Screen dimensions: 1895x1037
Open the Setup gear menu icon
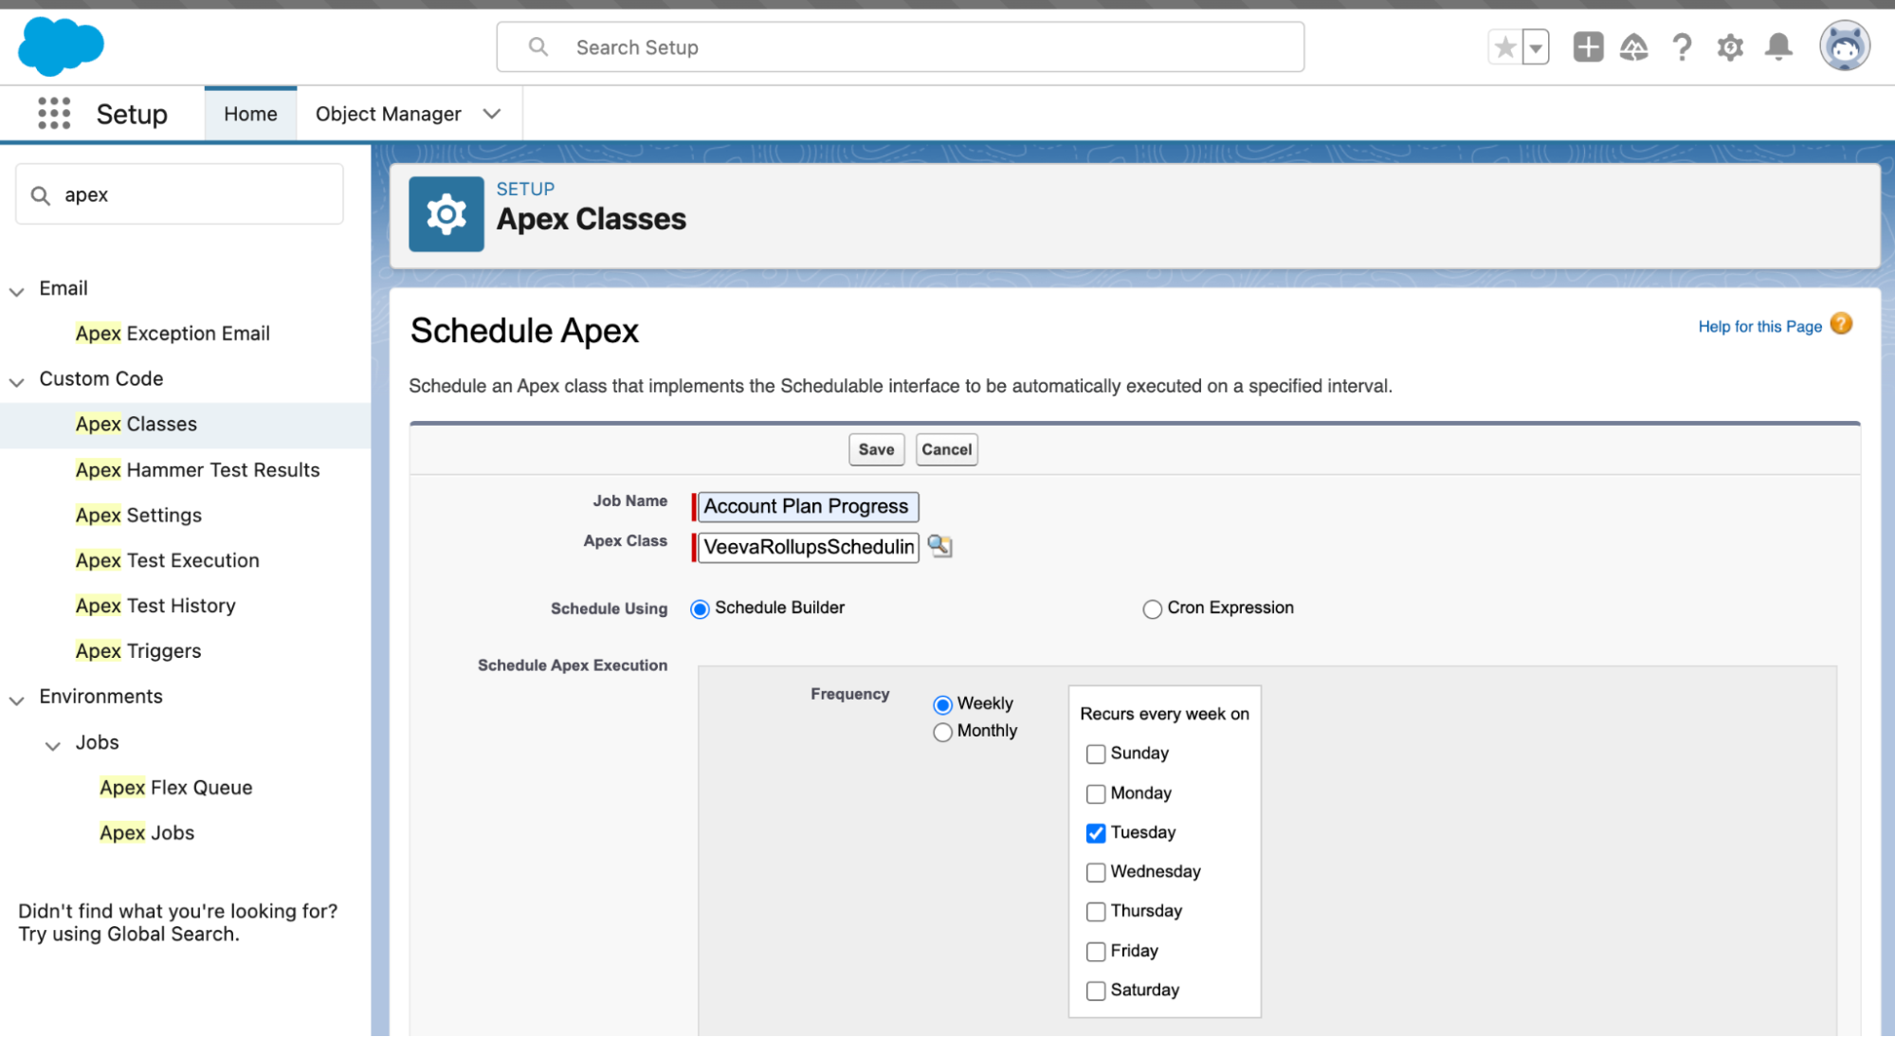(1730, 47)
